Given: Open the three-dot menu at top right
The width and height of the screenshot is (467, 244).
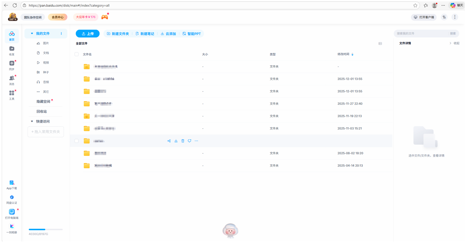Looking at the screenshot, I should click(x=455, y=17).
